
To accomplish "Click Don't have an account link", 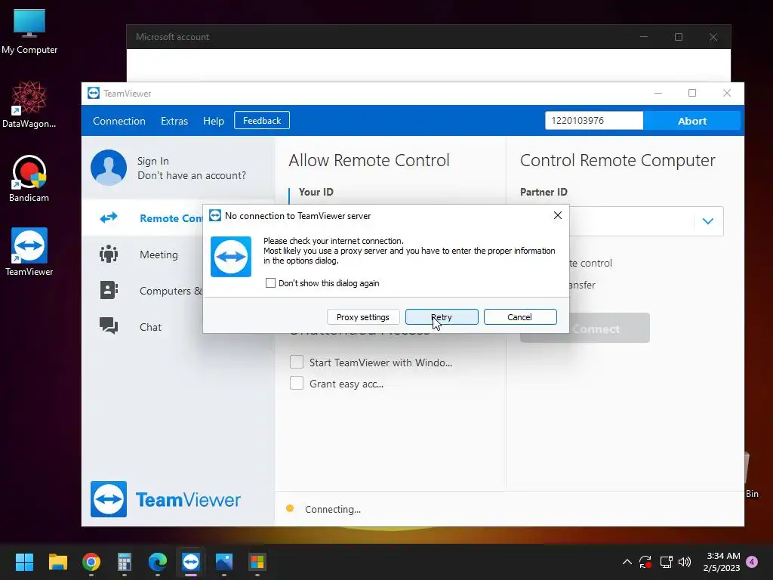I will tap(191, 175).
